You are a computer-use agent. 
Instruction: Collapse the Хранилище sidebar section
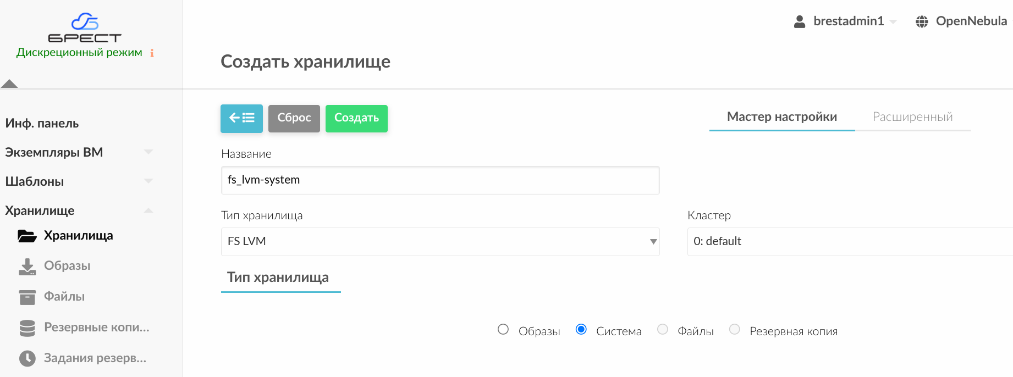point(148,210)
